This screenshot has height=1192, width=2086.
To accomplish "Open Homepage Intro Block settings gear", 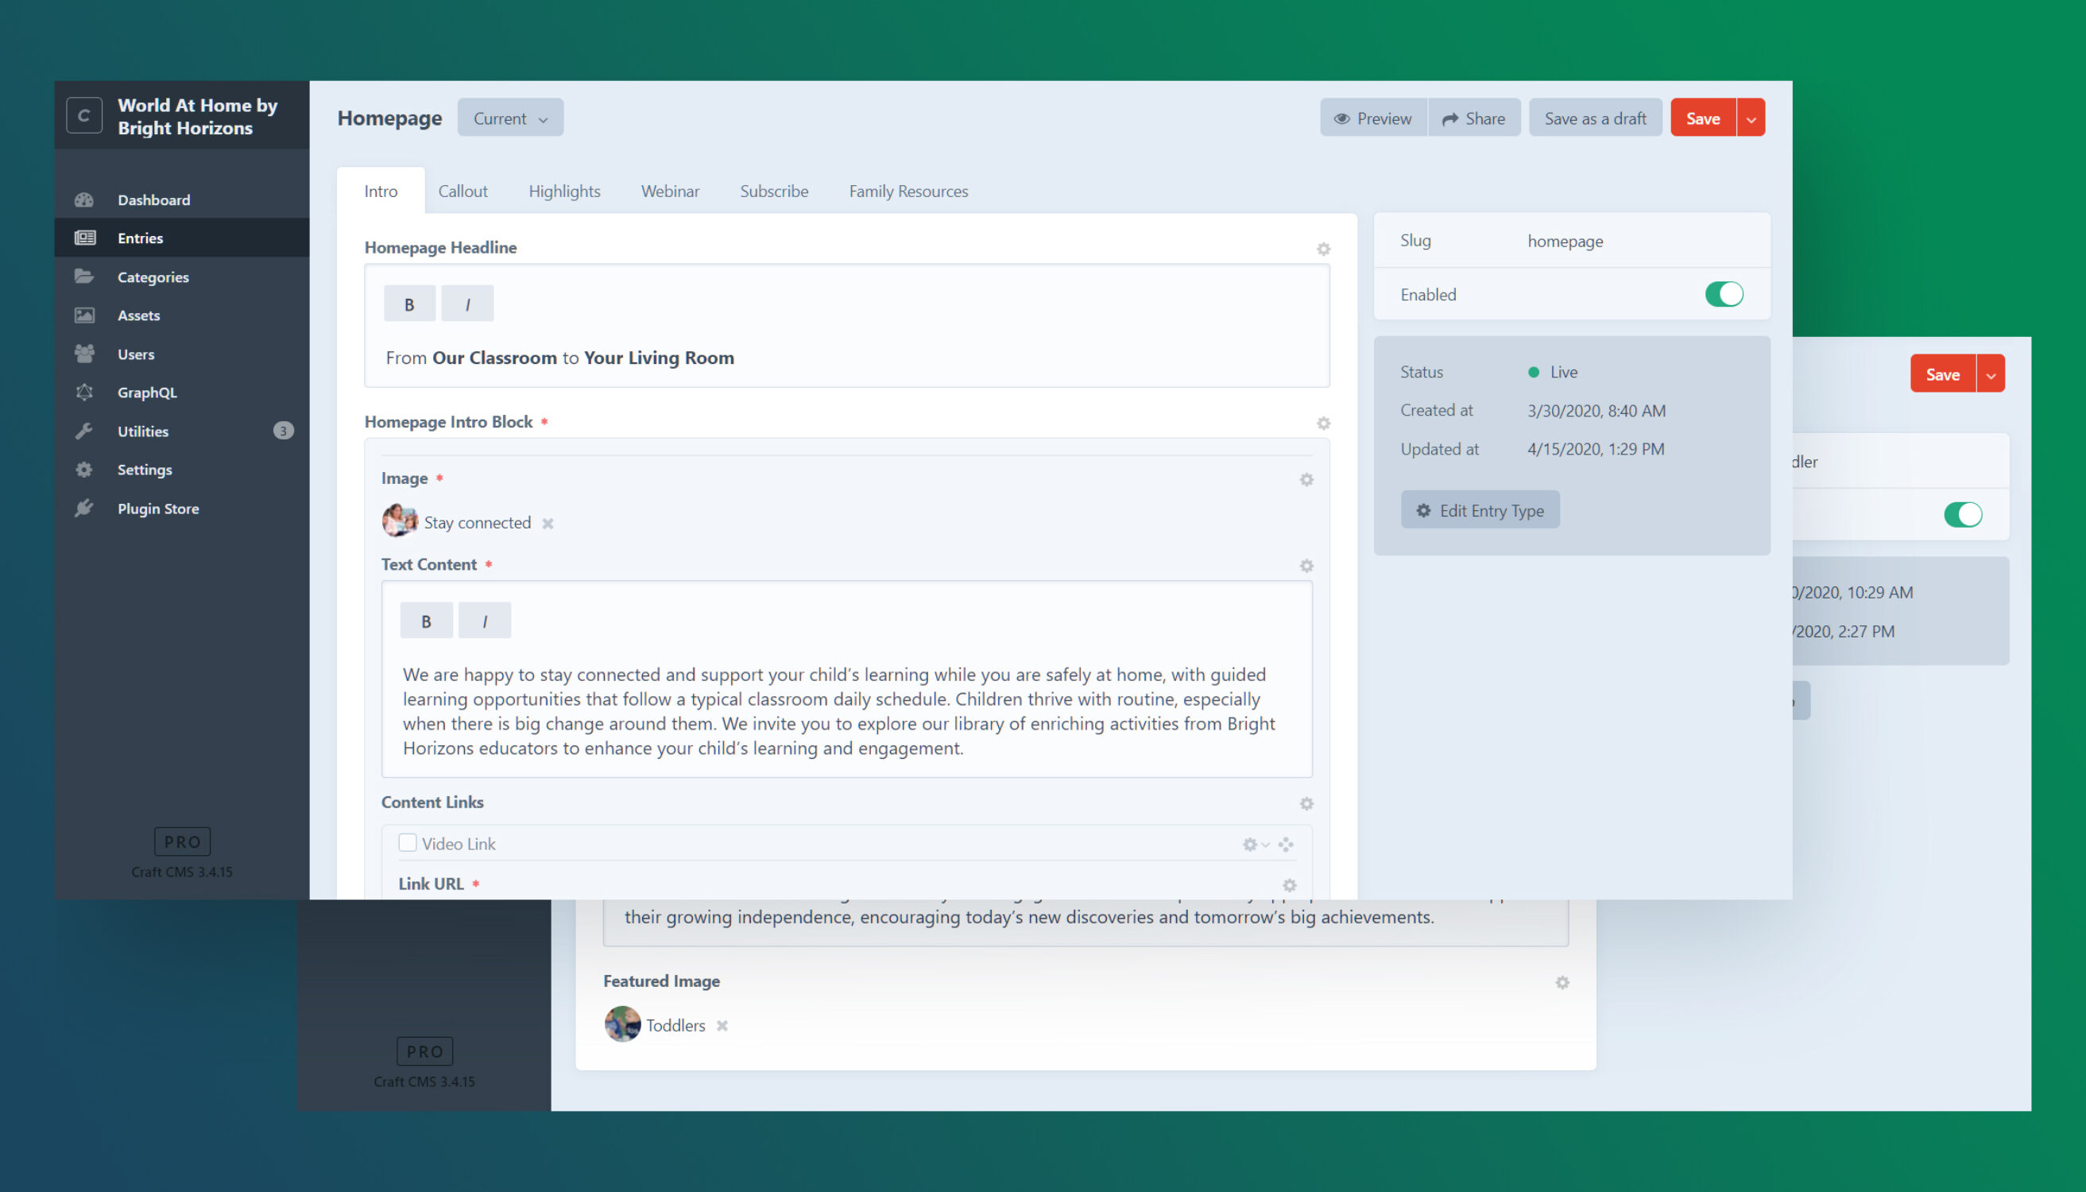I will click(1323, 424).
